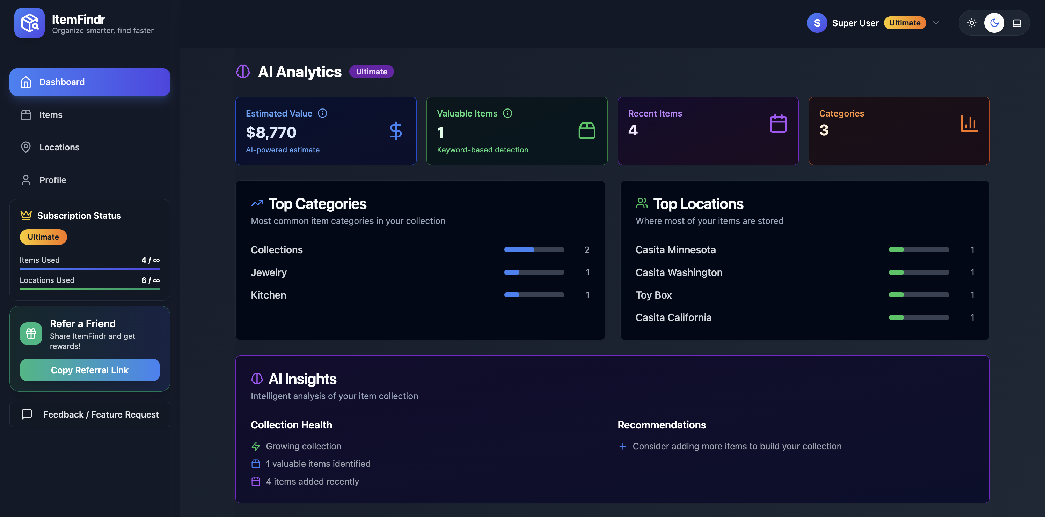This screenshot has height=517, width=1045.
Task: Open the Estimated Value card
Action: pyautogui.click(x=326, y=131)
